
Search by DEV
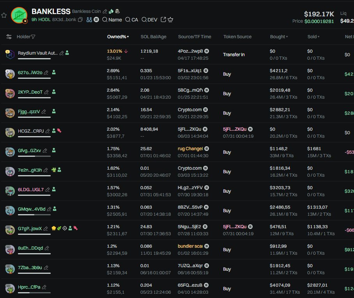coord(149,20)
